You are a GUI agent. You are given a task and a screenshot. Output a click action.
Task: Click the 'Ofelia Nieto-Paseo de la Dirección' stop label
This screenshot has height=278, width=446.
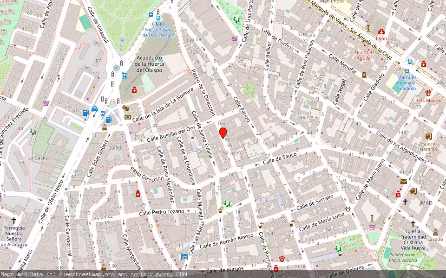[x=158, y=30]
